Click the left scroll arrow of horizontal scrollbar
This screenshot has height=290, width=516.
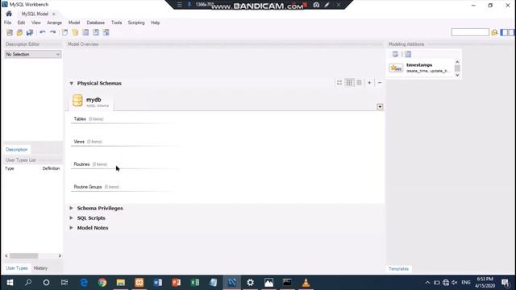point(6,256)
